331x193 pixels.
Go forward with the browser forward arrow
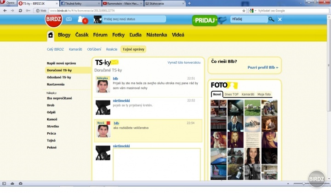click(x=12, y=11)
